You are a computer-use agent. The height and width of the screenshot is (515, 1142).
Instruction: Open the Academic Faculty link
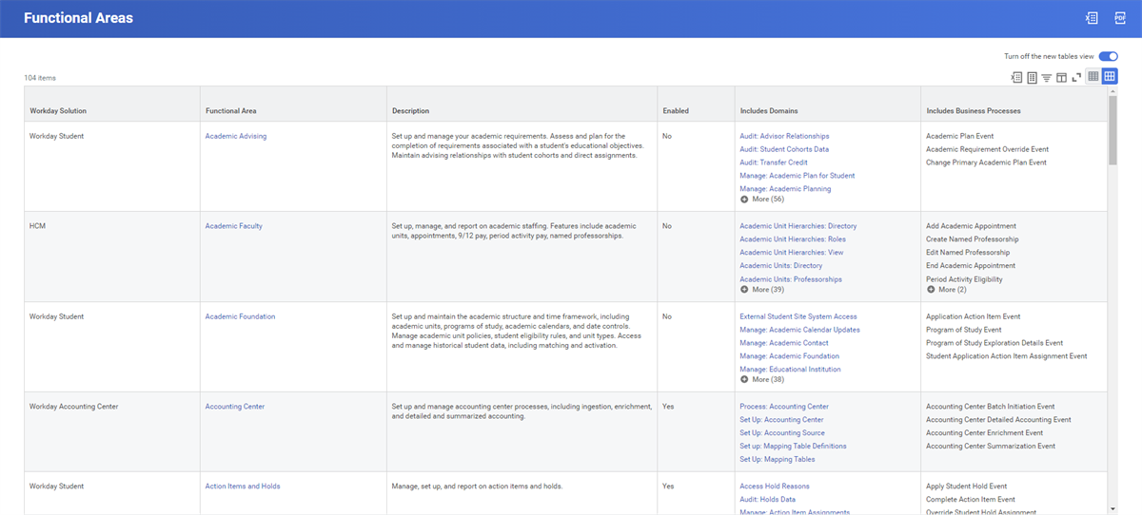234,226
